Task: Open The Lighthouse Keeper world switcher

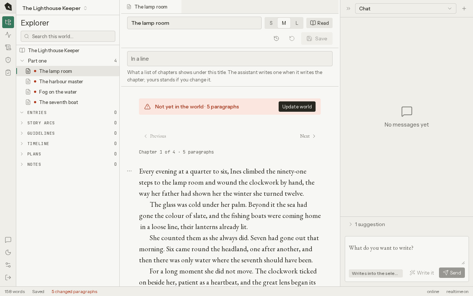Action: coord(55,8)
